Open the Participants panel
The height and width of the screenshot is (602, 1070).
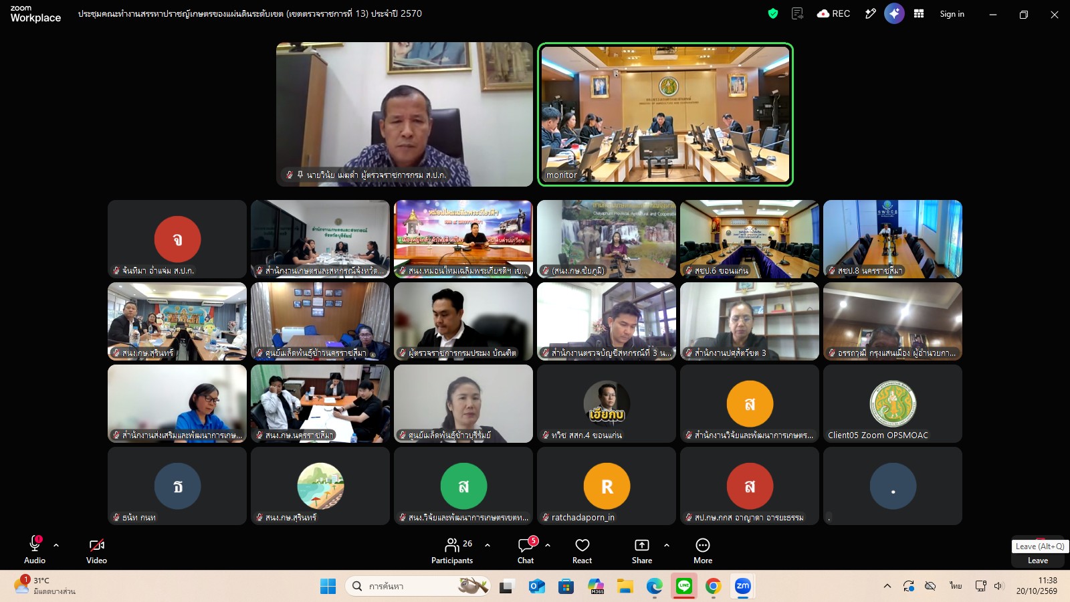pyautogui.click(x=452, y=550)
